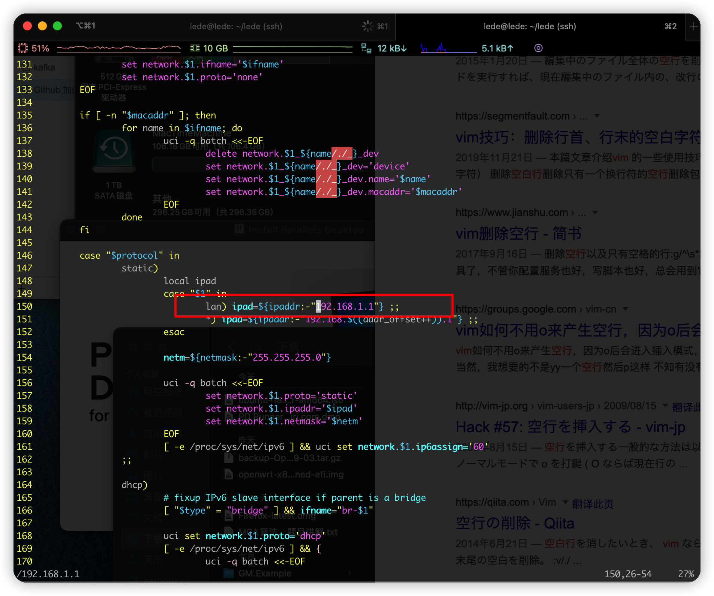Open the segmentfault.com result link in browser
Viewport: 714px width, 596px height.
[521, 116]
